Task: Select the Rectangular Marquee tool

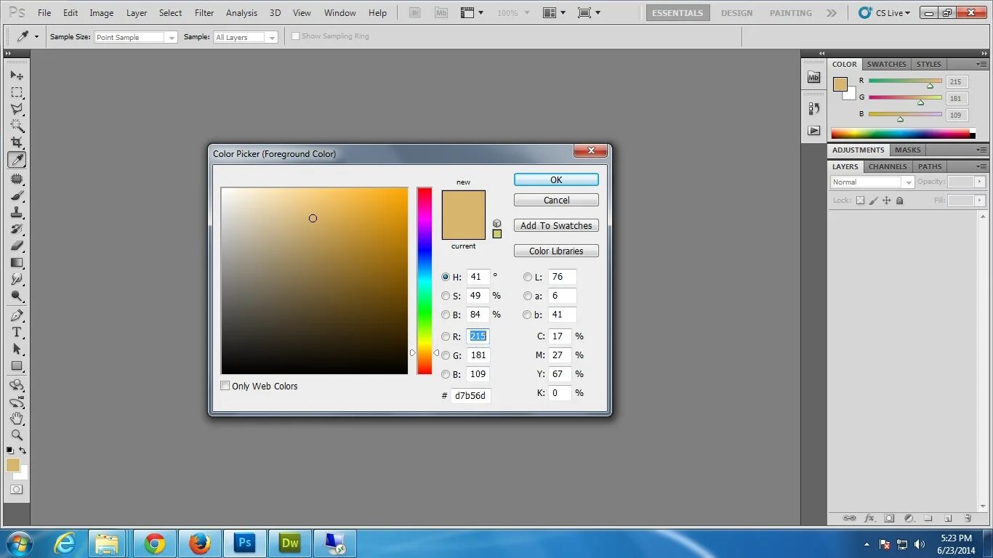Action: 17,92
